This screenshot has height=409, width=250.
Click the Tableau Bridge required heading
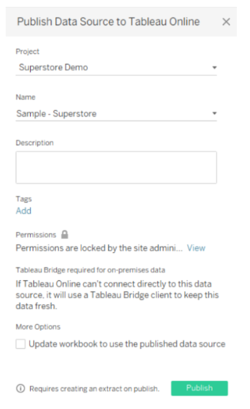pos(90,270)
